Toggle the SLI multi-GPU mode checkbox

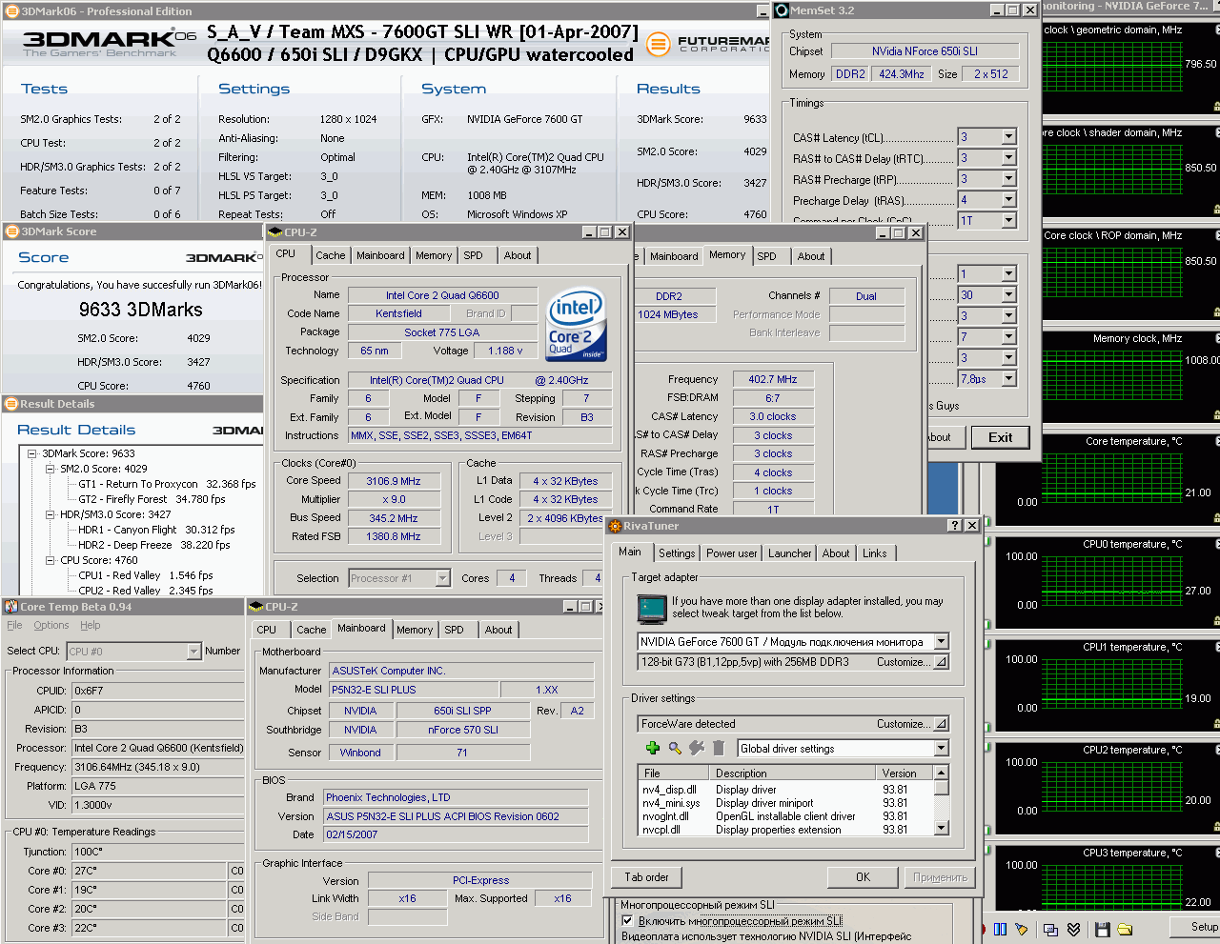coord(627,921)
